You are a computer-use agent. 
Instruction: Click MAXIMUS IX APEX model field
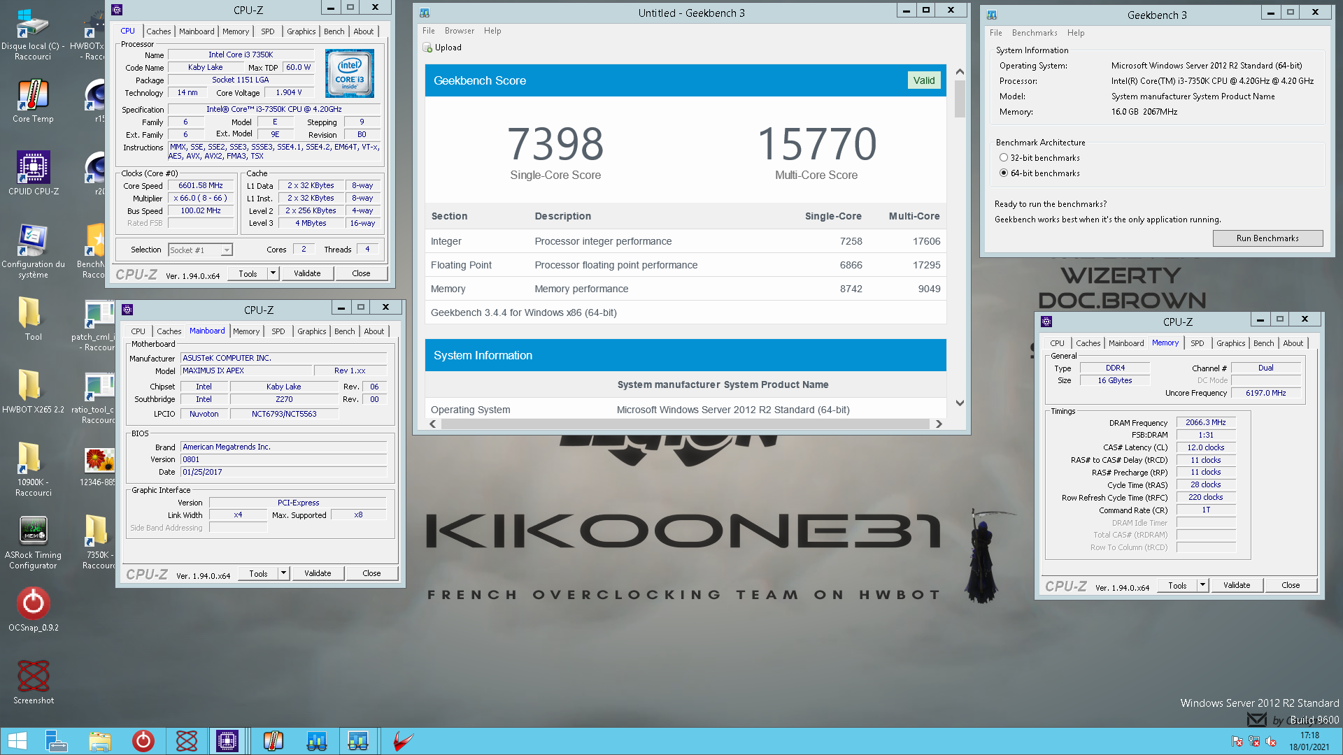tap(246, 371)
